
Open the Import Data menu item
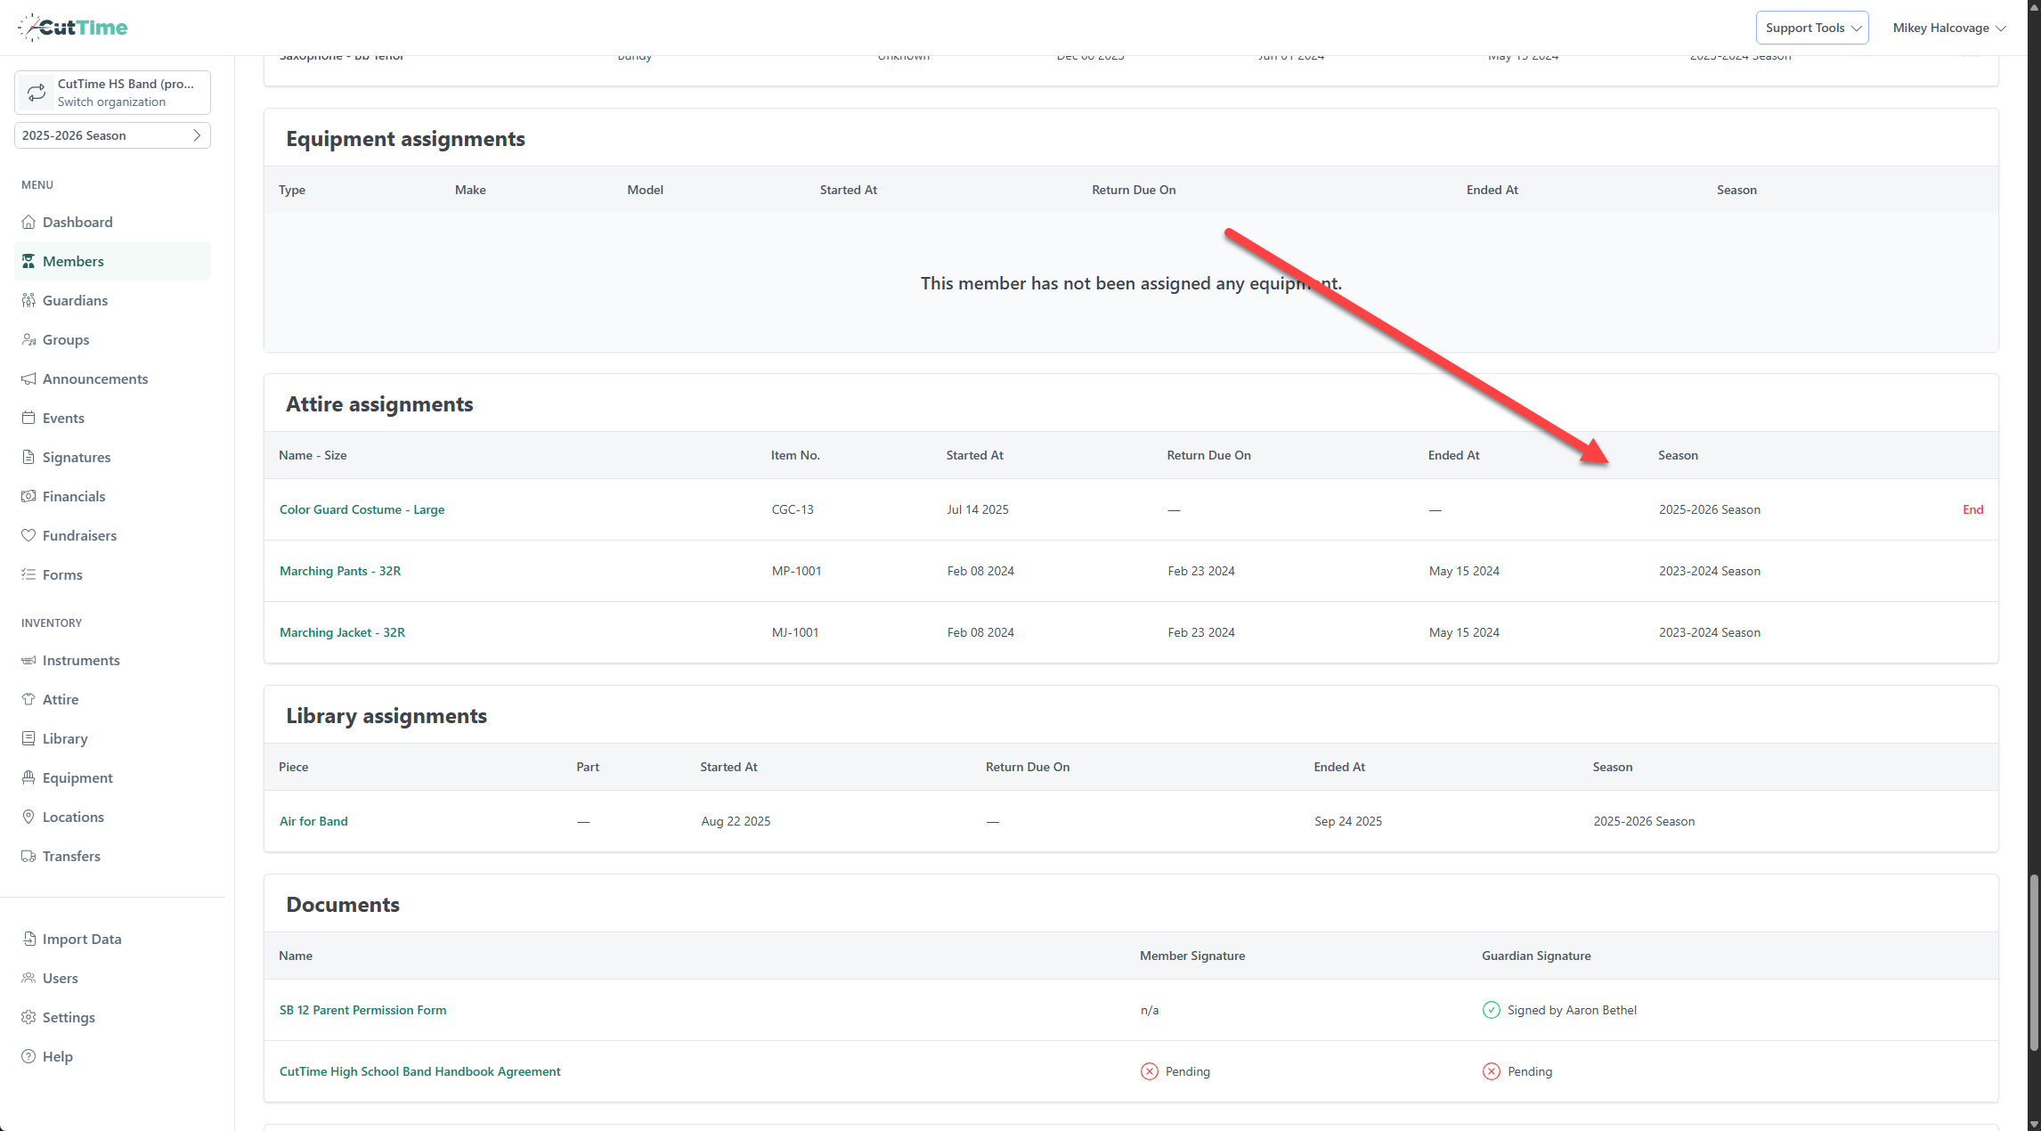click(81, 939)
